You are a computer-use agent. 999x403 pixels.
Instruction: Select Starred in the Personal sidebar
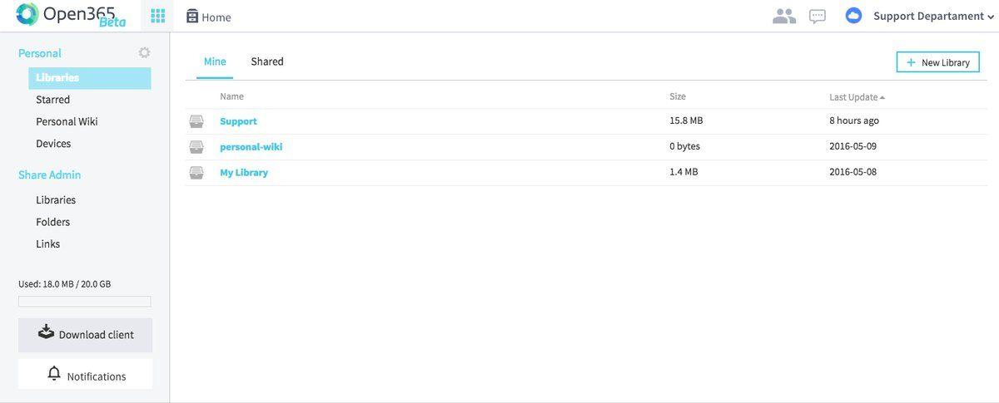53,100
